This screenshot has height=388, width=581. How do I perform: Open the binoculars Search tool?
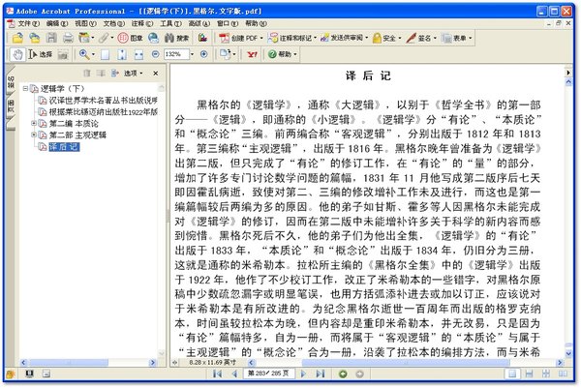[x=176, y=38]
